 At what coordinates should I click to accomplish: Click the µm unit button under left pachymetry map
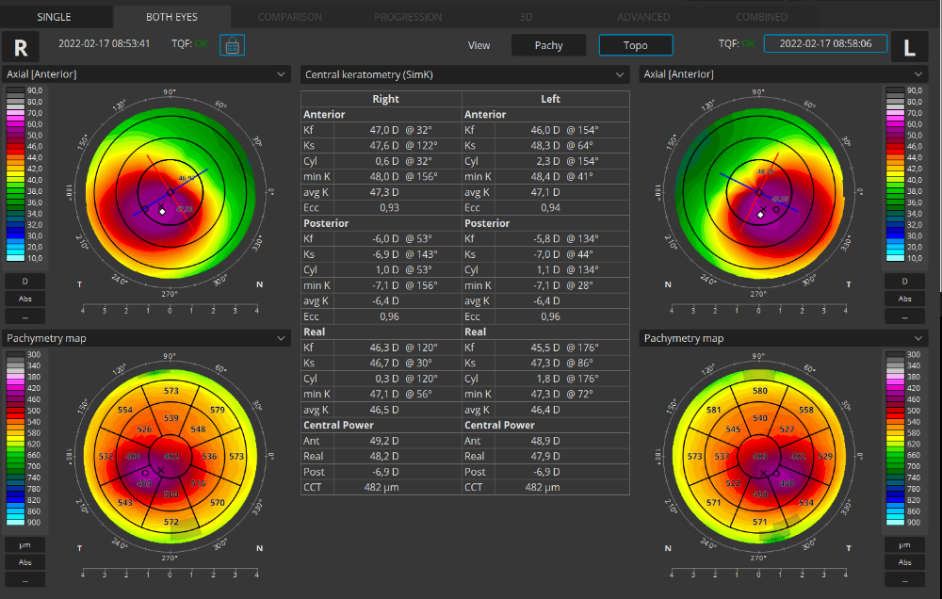tap(904, 545)
